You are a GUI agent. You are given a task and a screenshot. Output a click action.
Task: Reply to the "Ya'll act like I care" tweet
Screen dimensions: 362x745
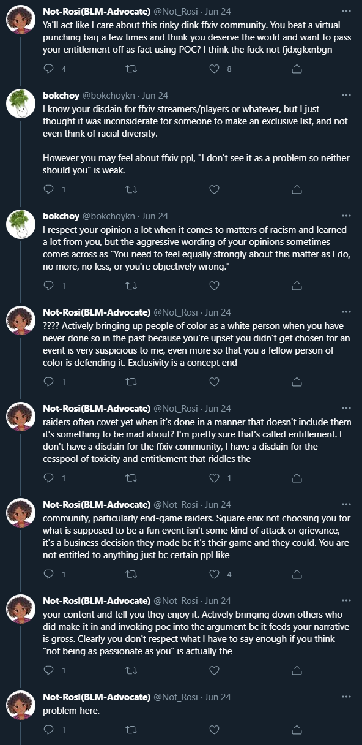[50, 69]
